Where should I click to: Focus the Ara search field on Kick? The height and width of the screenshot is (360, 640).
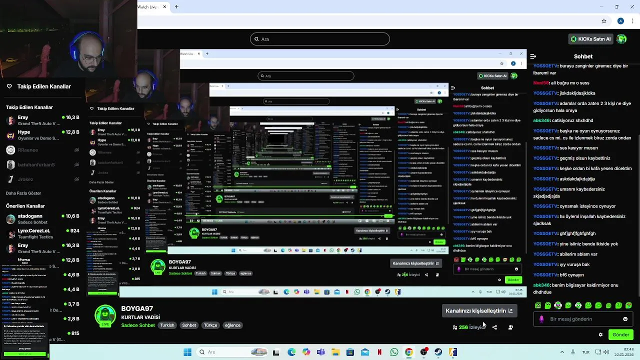click(x=320, y=39)
